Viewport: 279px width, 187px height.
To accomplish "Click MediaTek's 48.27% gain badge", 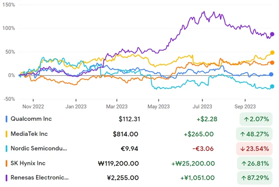I will pos(257,133).
